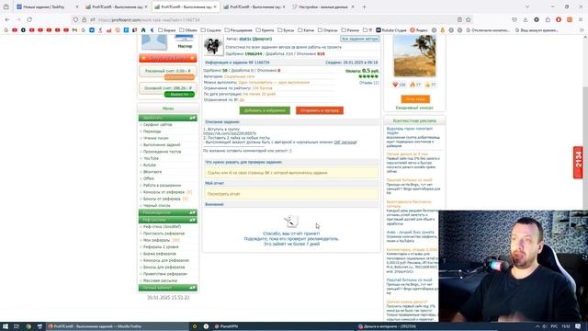Click the site padlock icon in address bar
Image resolution: width=588 pixels, height=331 pixels.
point(84,19)
